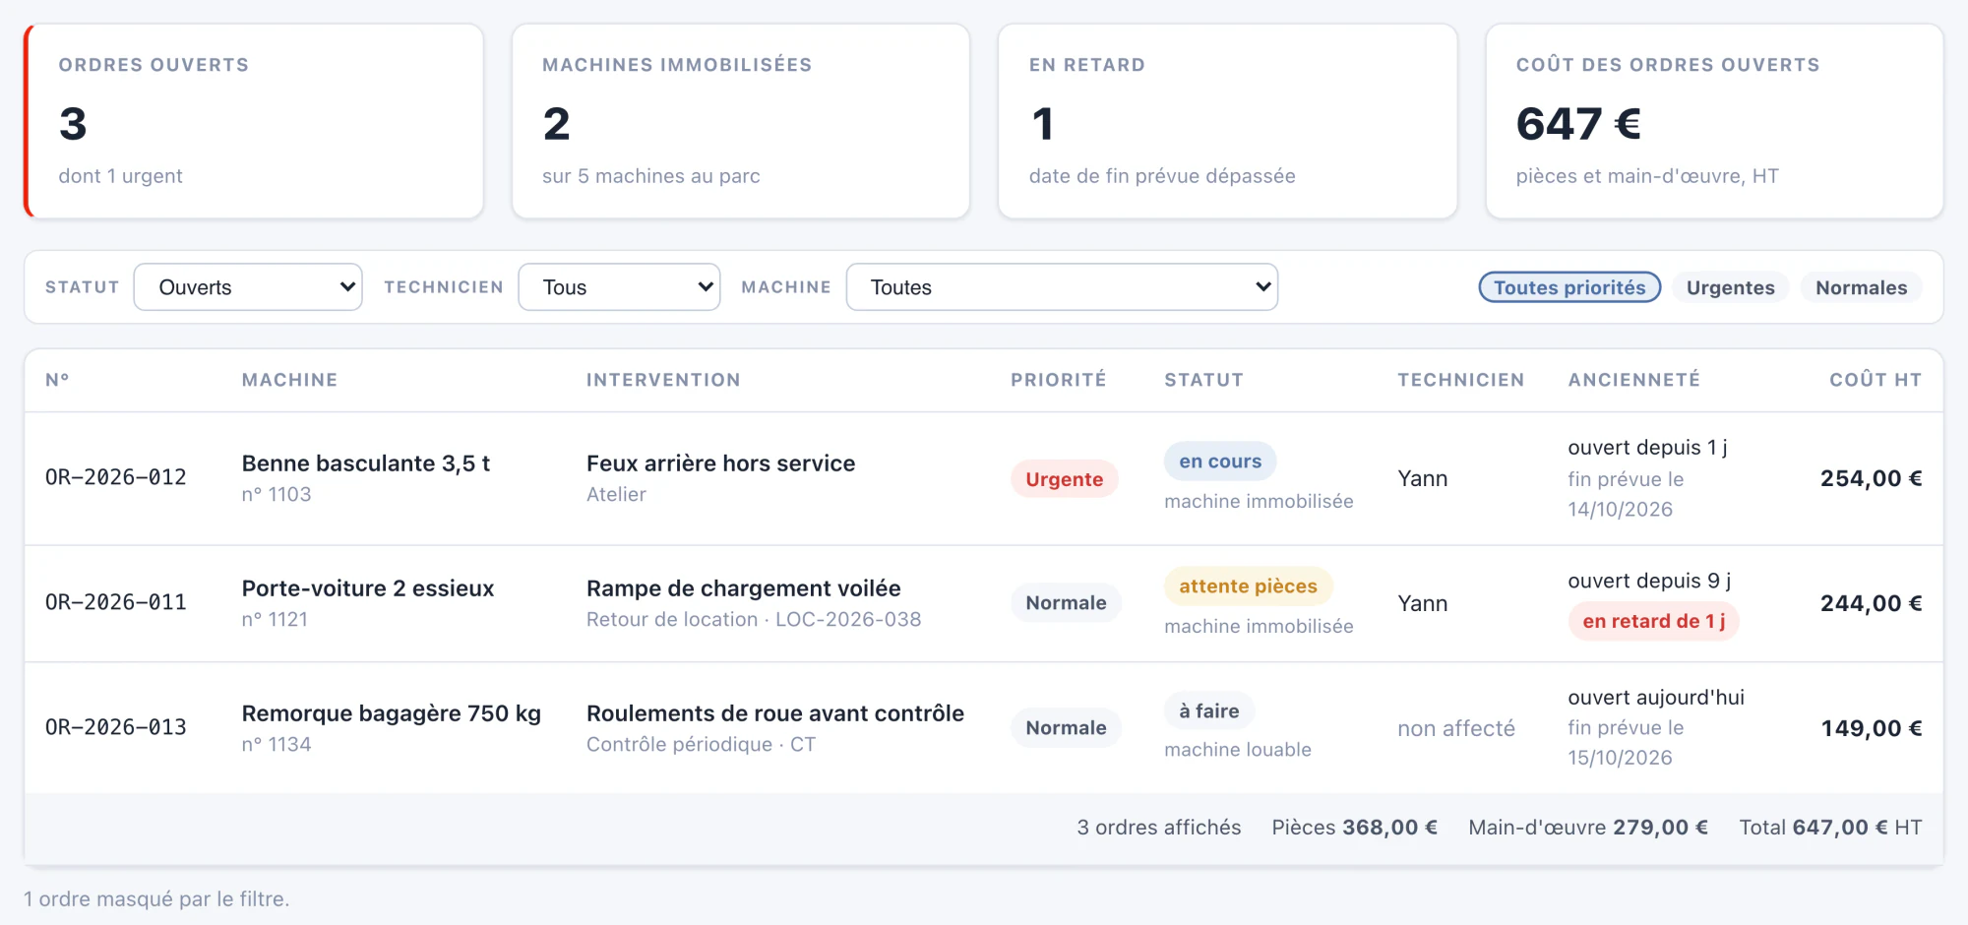Click the à faire status badge
Image resolution: width=1968 pixels, height=925 pixels.
point(1209,711)
